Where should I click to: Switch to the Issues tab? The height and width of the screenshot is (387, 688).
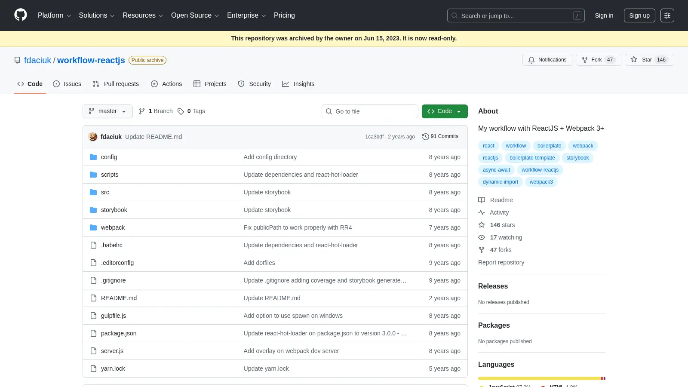[x=67, y=84]
